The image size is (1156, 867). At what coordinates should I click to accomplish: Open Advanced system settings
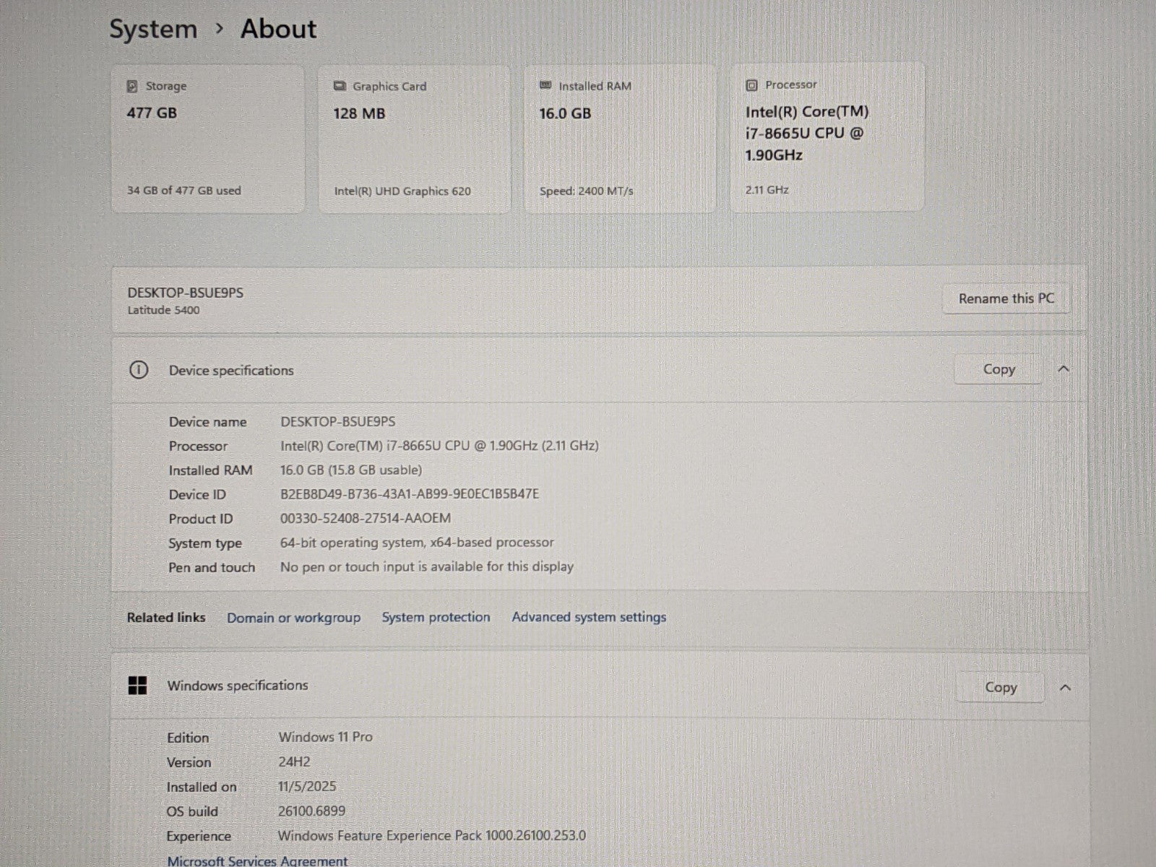click(589, 617)
